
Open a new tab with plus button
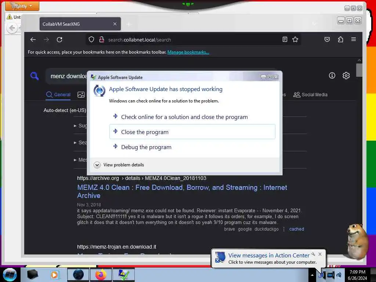click(x=129, y=24)
